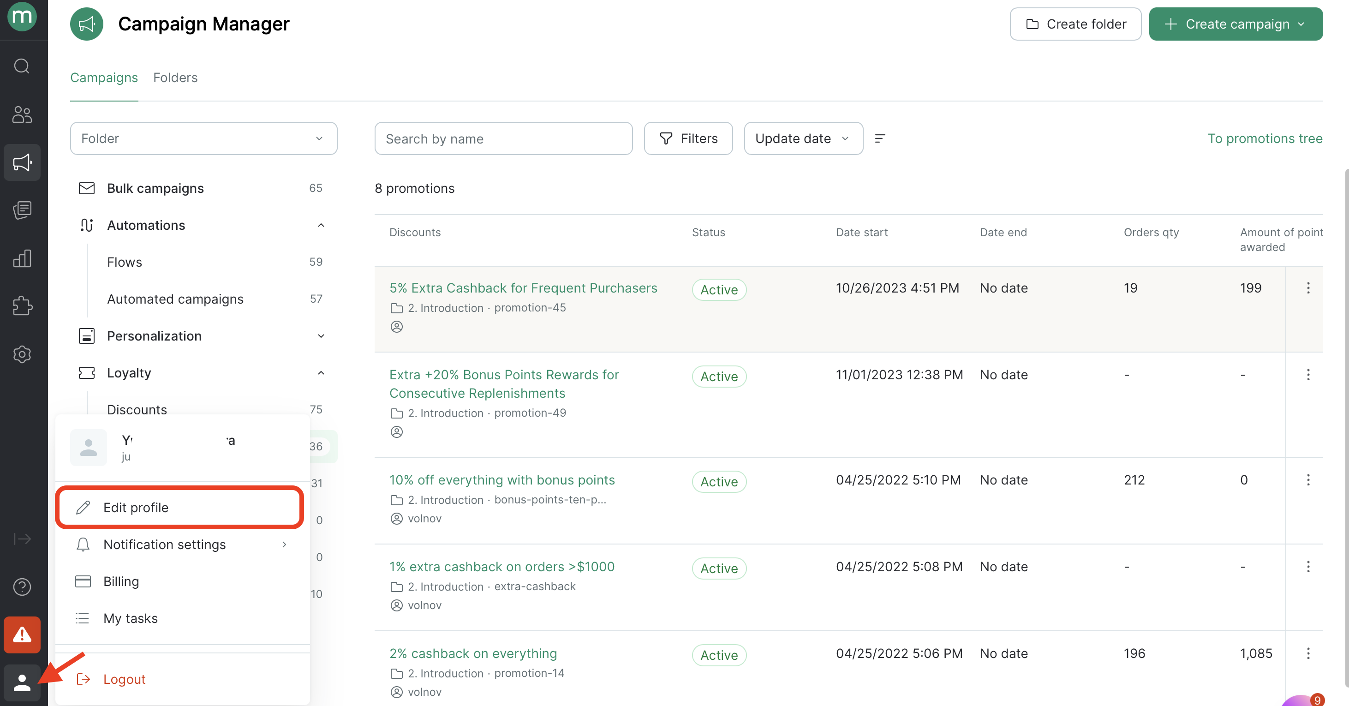Screen dimensions: 1349x706
Task: Open the customers people icon in sidebar
Action: coord(22,114)
